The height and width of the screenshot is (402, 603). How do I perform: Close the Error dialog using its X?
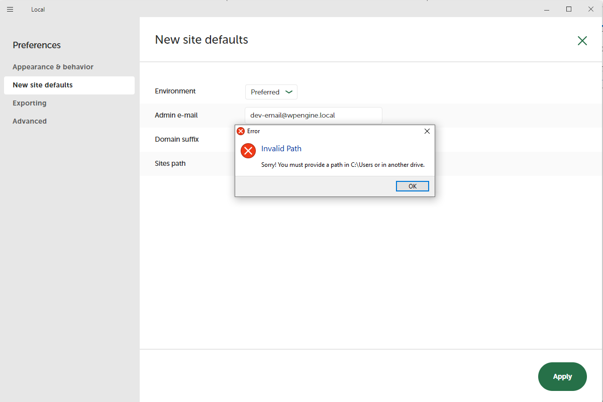point(427,131)
